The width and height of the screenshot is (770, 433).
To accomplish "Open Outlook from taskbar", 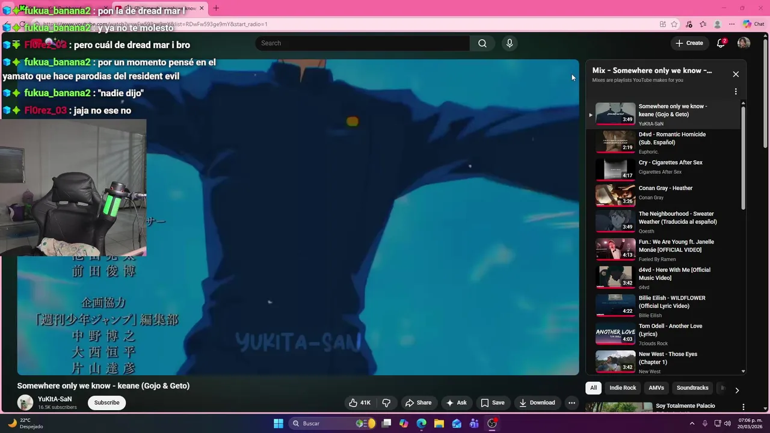I will 457,423.
